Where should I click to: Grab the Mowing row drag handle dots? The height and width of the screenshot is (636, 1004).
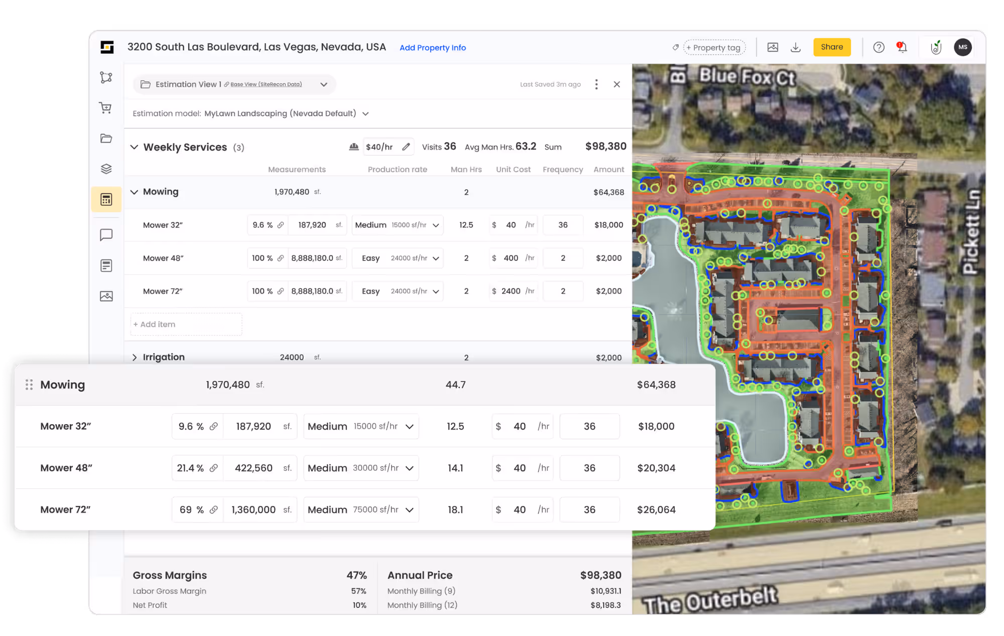[x=29, y=385]
